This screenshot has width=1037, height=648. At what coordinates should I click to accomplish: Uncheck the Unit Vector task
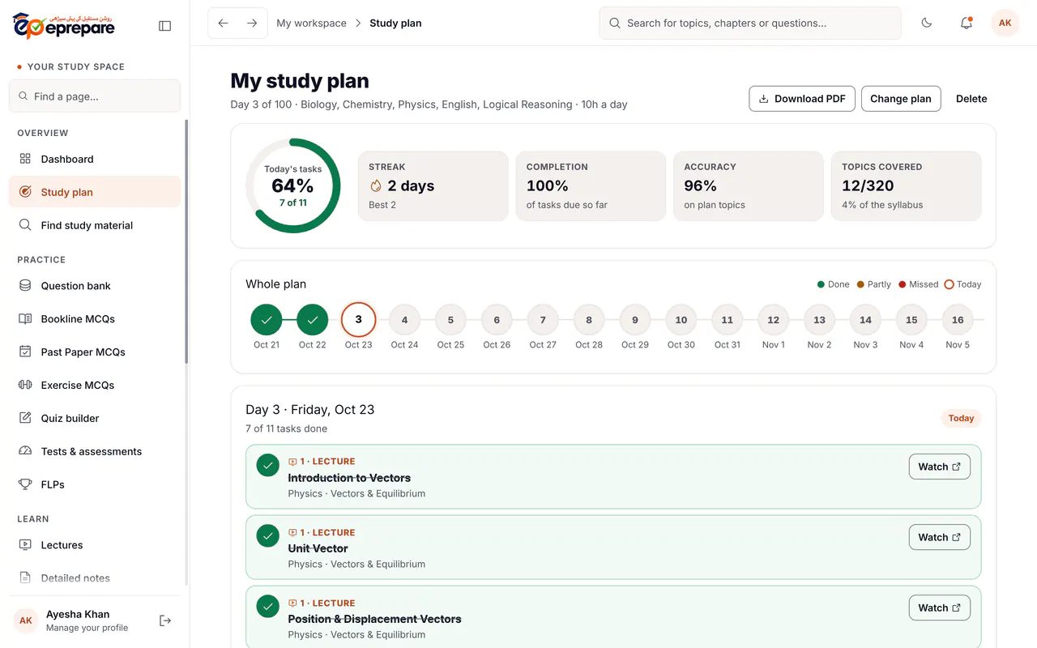click(267, 536)
